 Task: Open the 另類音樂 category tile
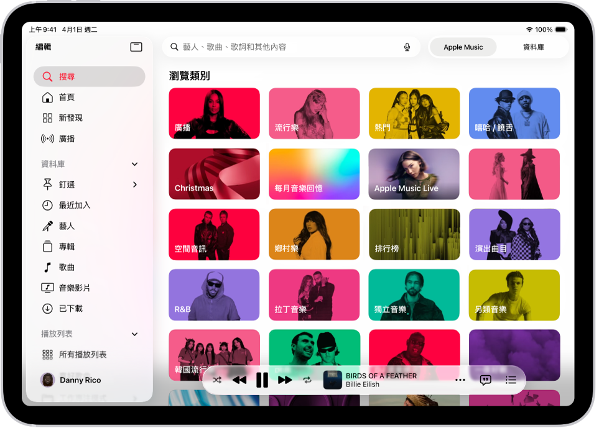514,295
